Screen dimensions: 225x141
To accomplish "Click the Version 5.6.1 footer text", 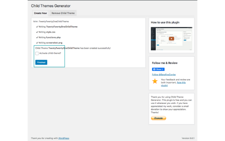I will tap(188, 138).
